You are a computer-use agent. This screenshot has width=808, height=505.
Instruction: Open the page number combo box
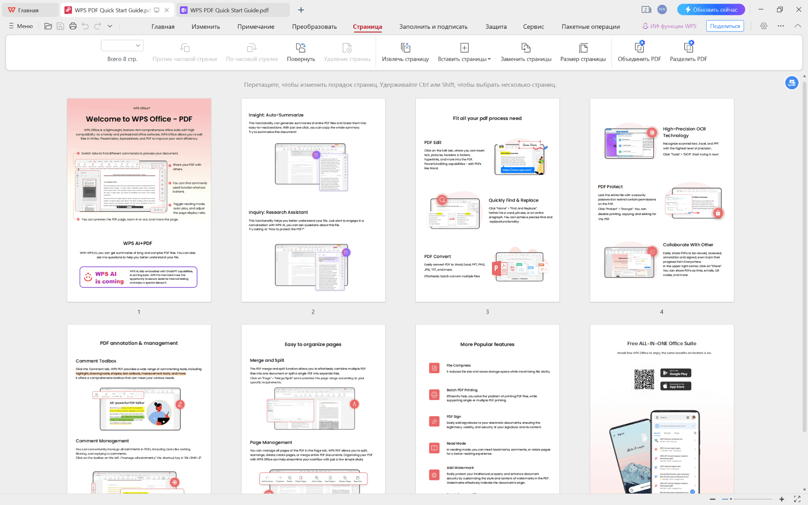(x=122, y=45)
